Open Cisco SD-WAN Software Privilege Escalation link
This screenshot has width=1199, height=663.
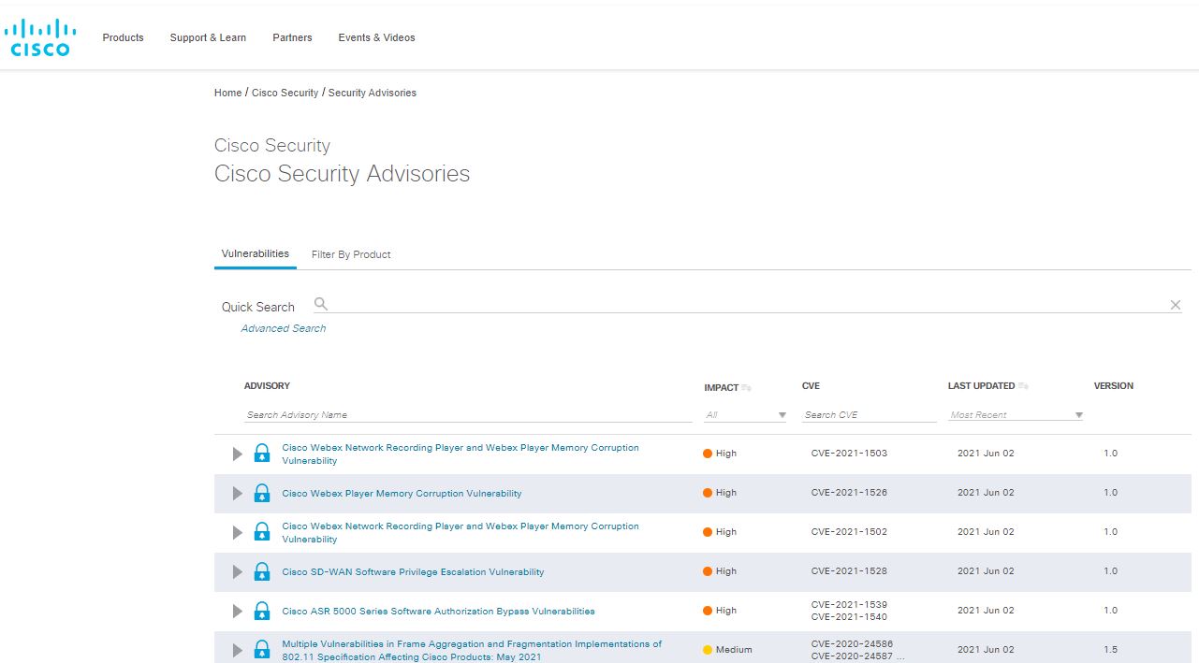413,571
